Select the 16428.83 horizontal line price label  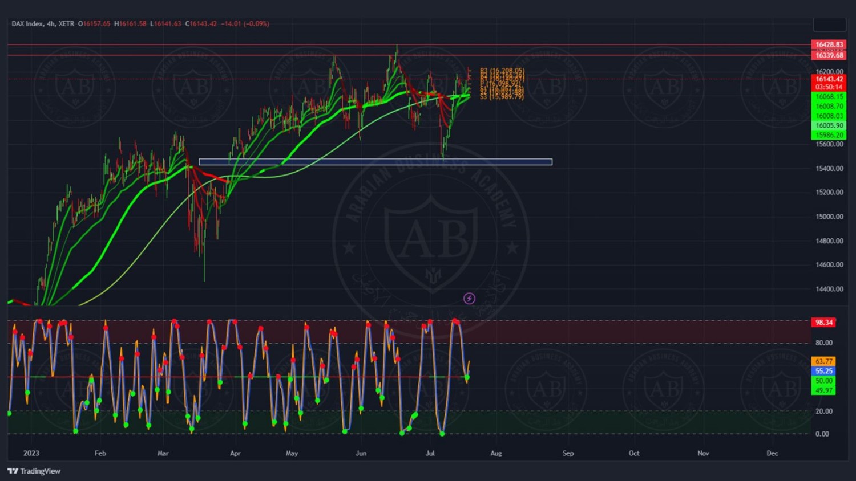coord(829,44)
